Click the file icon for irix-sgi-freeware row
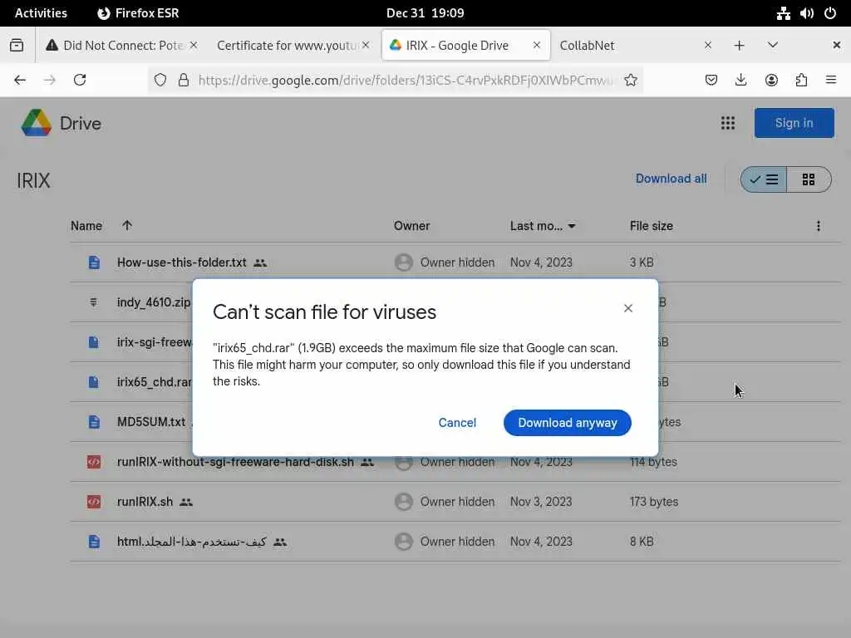The width and height of the screenshot is (851, 638). tap(93, 342)
